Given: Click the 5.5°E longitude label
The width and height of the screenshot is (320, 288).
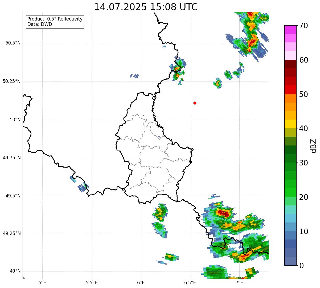Looking at the screenshot, I should coord(92,282).
